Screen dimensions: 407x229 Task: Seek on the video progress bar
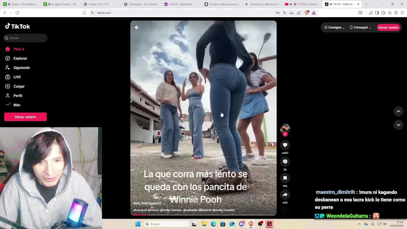tap(203, 215)
